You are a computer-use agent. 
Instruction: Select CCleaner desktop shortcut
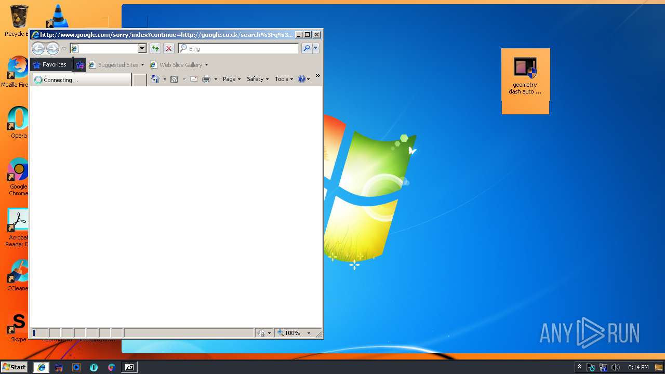coord(18,276)
